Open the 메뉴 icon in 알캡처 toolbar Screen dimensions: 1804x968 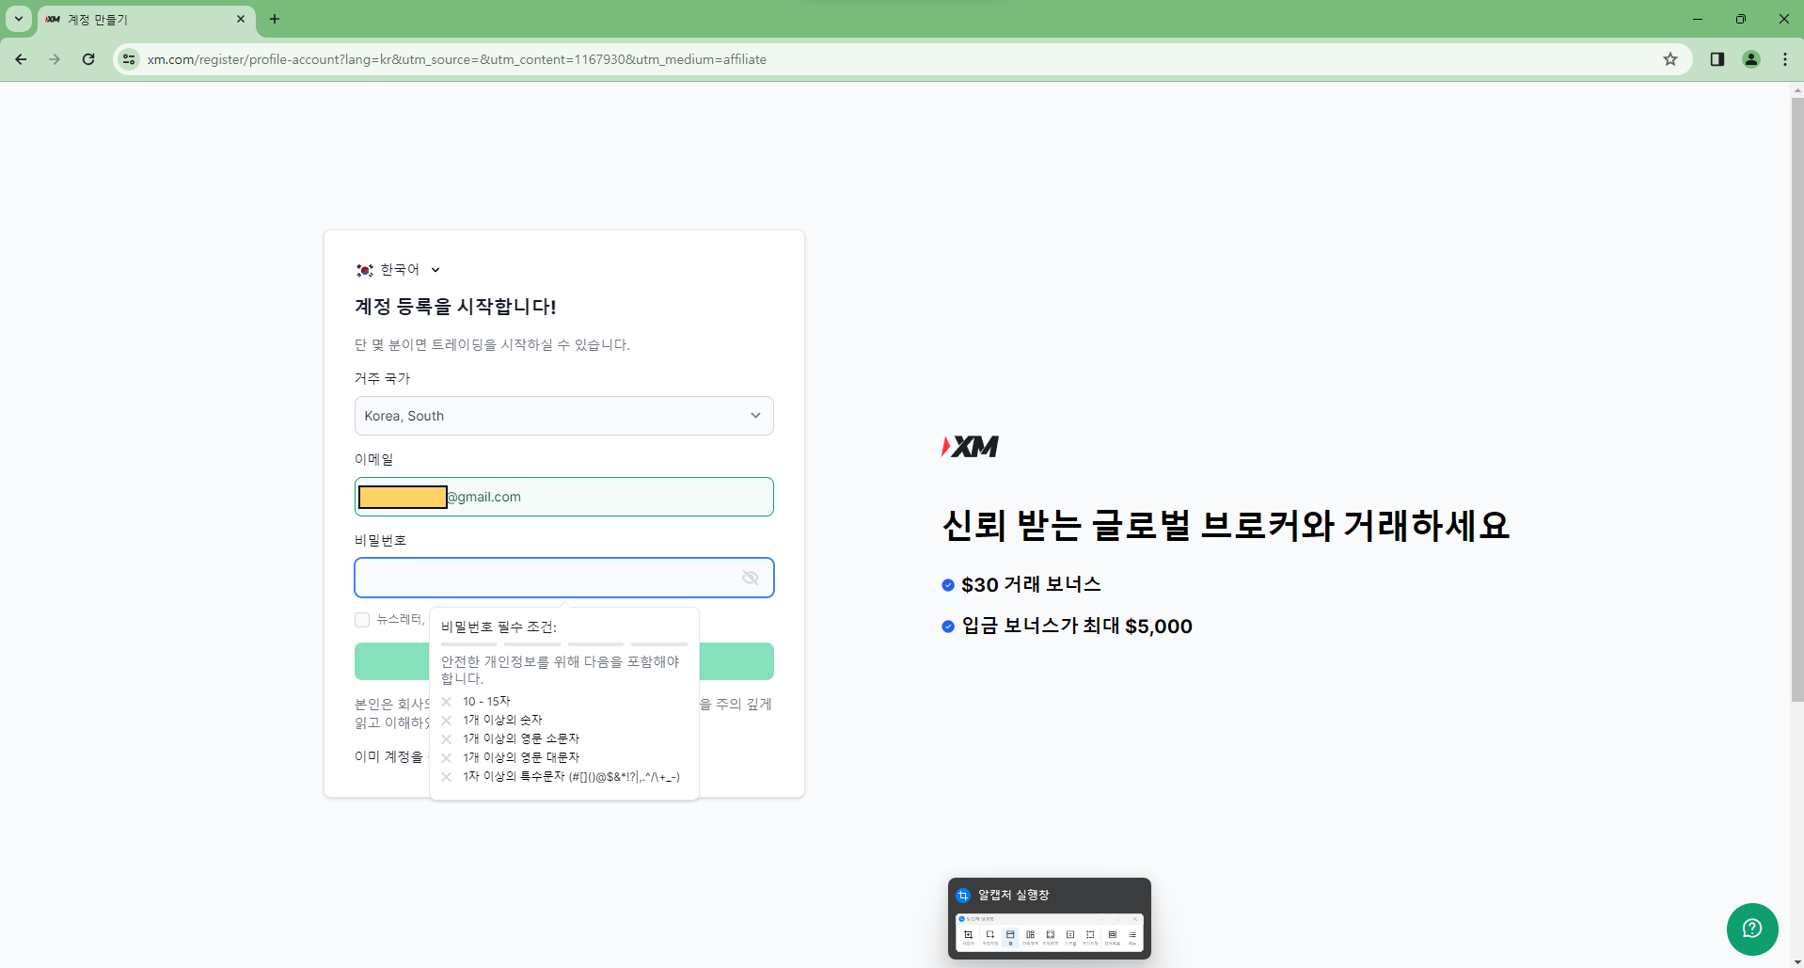[1132, 935]
